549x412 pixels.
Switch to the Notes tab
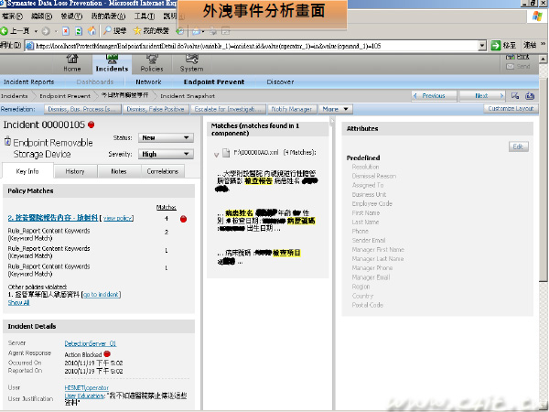point(119,171)
